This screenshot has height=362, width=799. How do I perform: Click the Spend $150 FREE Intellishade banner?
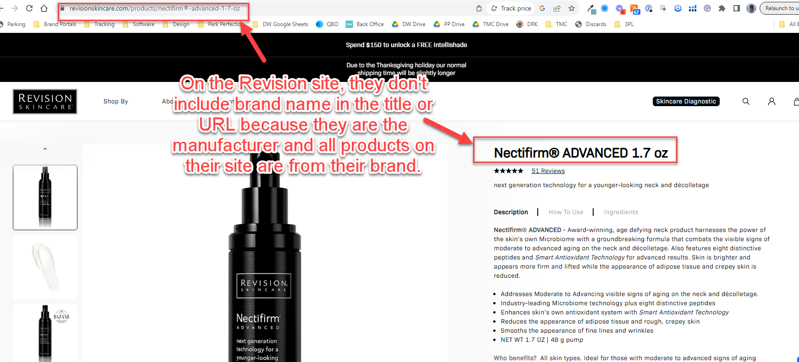[x=406, y=45]
